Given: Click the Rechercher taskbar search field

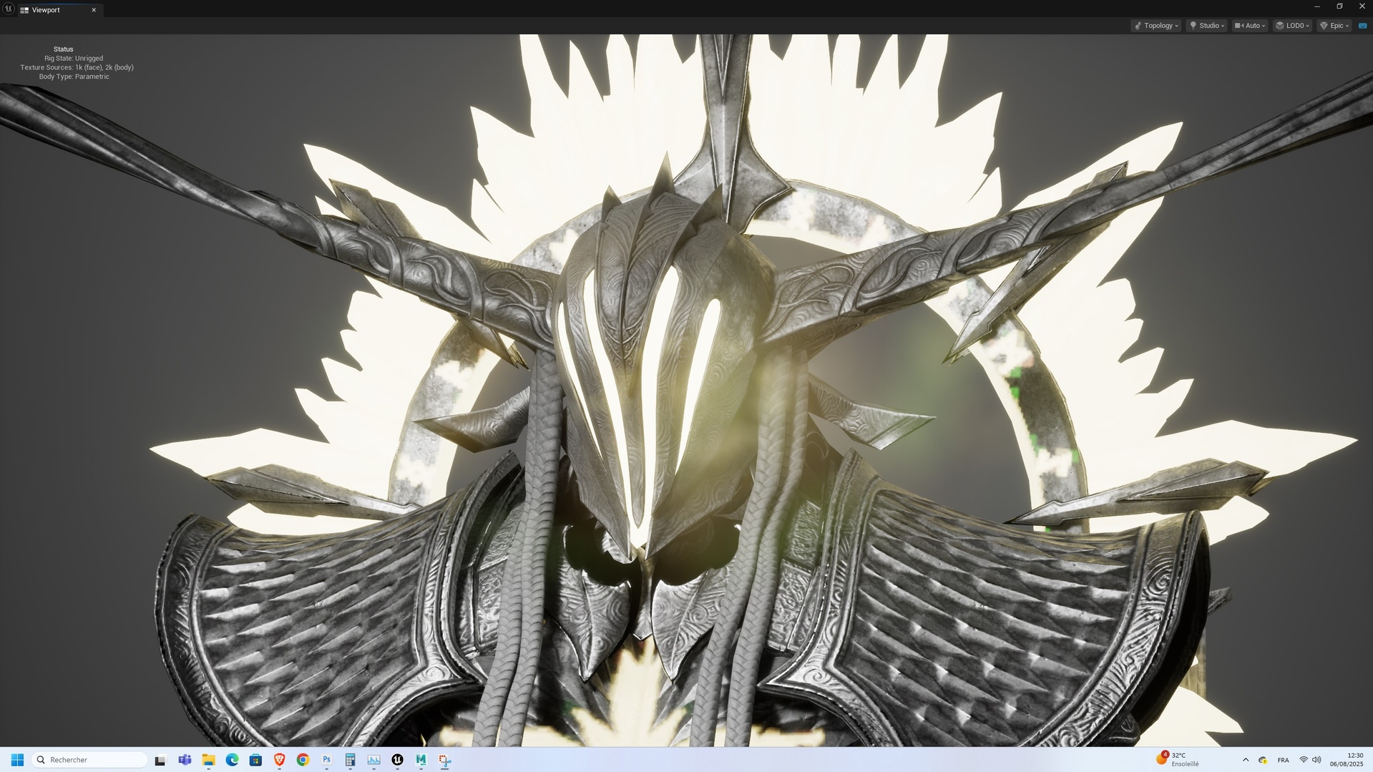Looking at the screenshot, I should coord(90,760).
